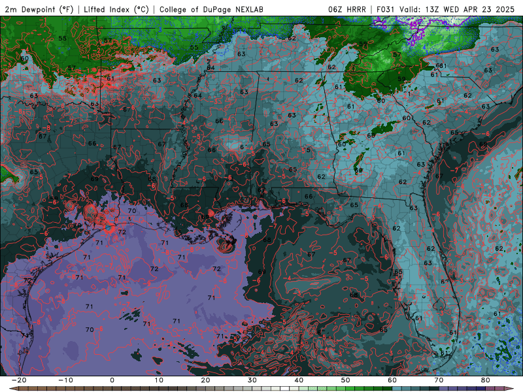Click the "06Z HRRR" model run label

pyautogui.click(x=347, y=9)
